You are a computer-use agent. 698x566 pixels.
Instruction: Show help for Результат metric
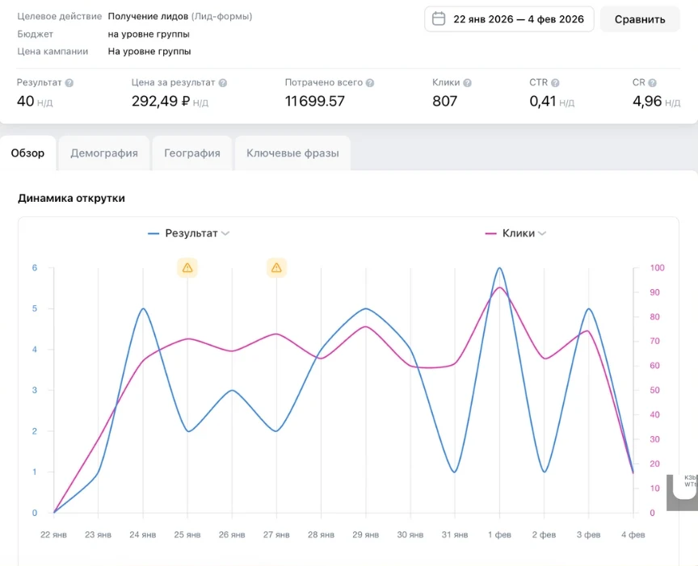coord(69,83)
